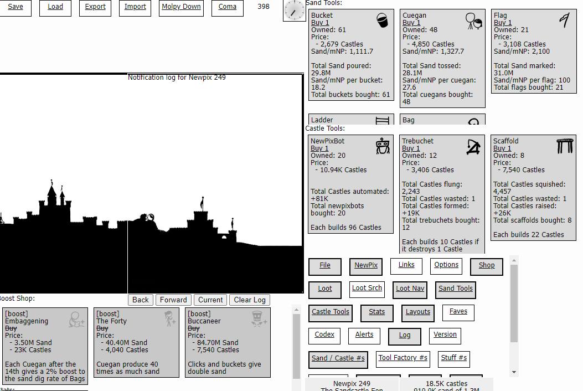Screen dimensions: 583x391
Task: Buy 1 Trebuchet
Action: point(410,148)
